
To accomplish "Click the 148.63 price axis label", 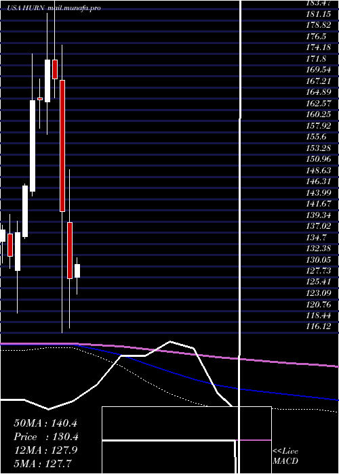I will click(319, 171).
